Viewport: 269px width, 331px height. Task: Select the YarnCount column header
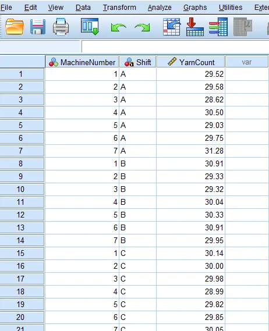pyautogui.click(x=190, y=62)
